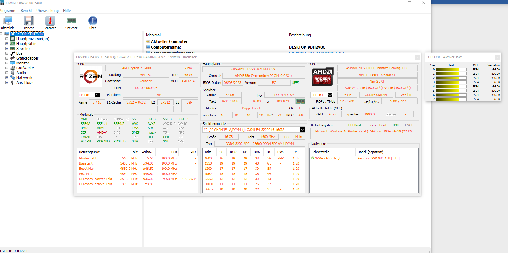Select the Speicher memory icon in tree

tap(12, 49)
